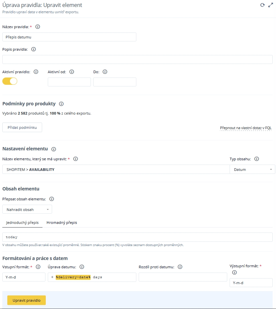Click the Přidat podmínku button
This screenshot has width=276, height=309.
click(x=22, y=128)
